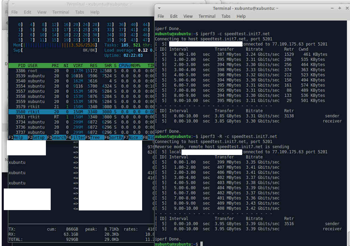Screen dimensions: 350x246
Task: Click F6 SortBy in htop function bar
Action: point(114,138)
